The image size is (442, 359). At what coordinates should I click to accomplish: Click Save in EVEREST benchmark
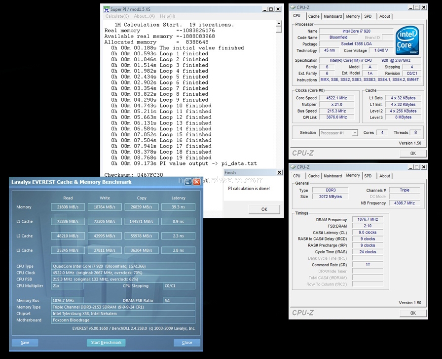25,342
